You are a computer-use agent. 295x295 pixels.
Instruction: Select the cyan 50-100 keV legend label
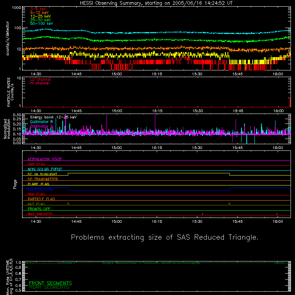pyautogui.click(x=42, y=24)
